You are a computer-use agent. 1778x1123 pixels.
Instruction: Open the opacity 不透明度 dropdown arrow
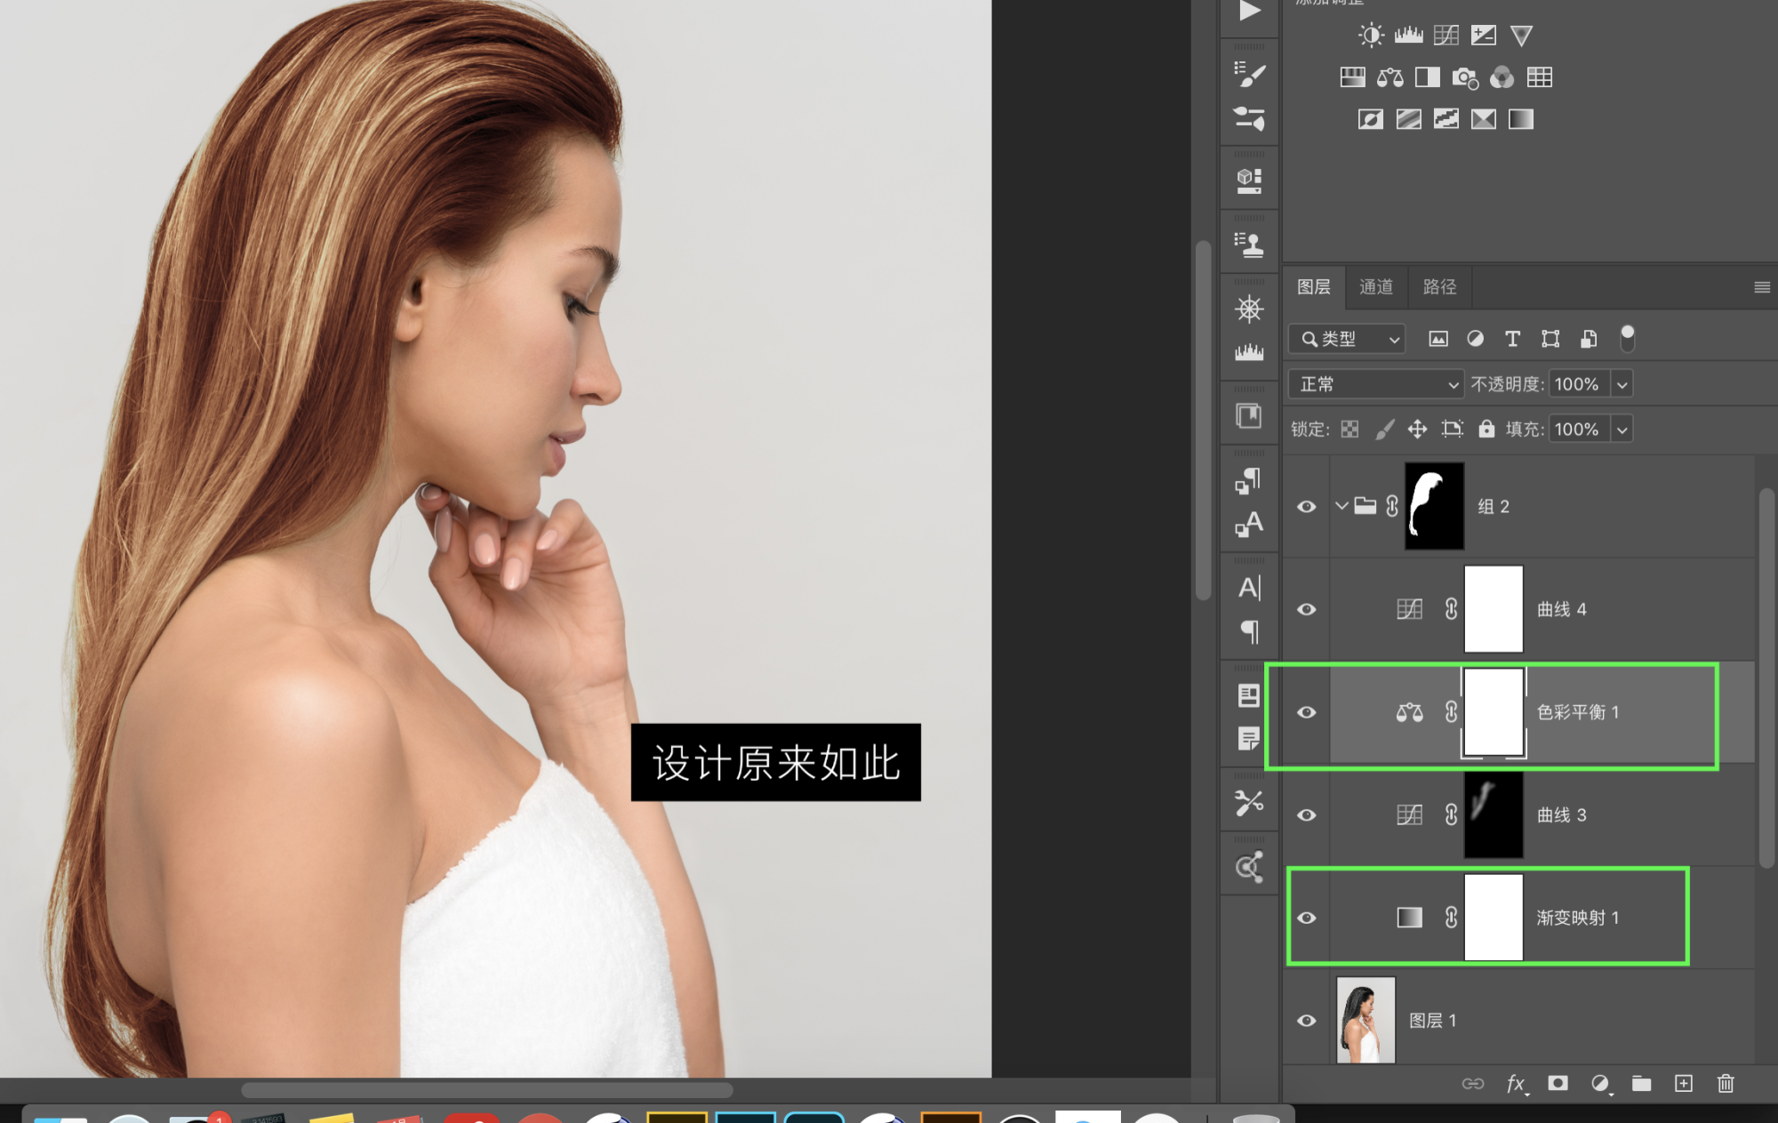1622,384
